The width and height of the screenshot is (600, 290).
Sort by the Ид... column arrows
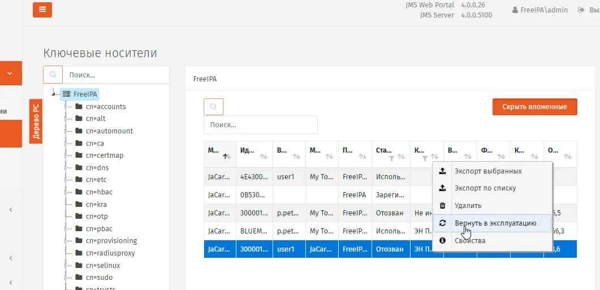[x=264, y=157]
